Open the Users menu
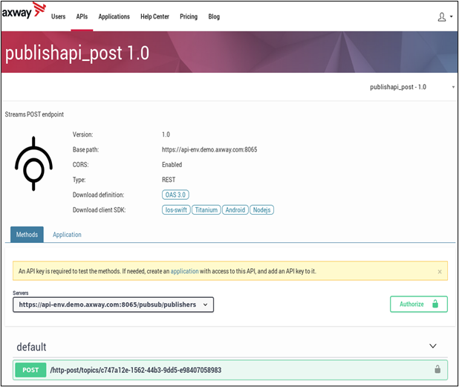This screenshot has height=387, width=459. 58,16
